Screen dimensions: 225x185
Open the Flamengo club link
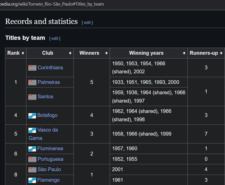click(x=48, y=180)
